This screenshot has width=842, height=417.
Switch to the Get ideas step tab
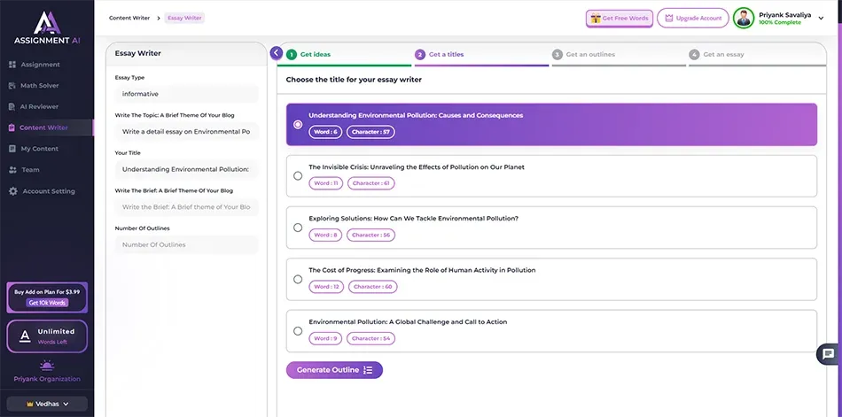(x=315, y=55)
